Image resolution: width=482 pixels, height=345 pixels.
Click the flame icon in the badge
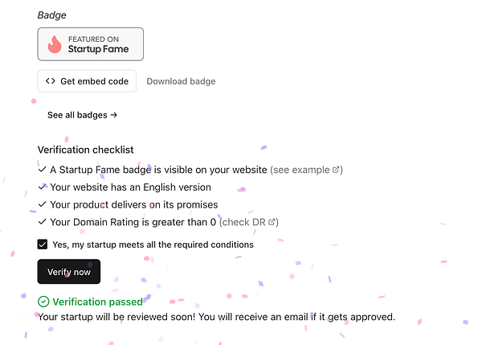(55, 44)
